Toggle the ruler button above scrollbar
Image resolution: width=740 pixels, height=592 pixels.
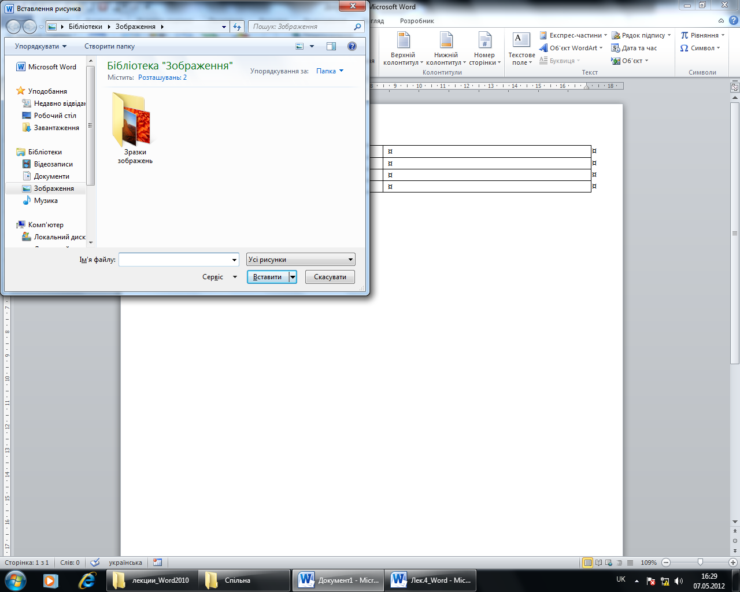point(735,87)
